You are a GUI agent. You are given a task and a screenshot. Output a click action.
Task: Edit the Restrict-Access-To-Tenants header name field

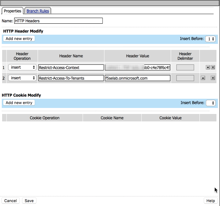pos(71,78)
